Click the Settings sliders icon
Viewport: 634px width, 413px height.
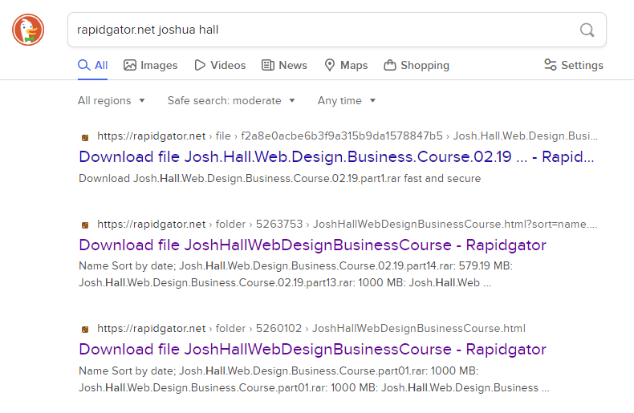coord(551,65)
